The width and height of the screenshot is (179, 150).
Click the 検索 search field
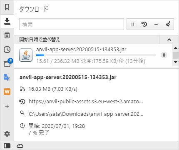(72, 24)
